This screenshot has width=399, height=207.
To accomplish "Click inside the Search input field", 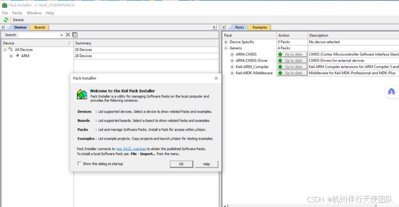I will click(39, 35).
